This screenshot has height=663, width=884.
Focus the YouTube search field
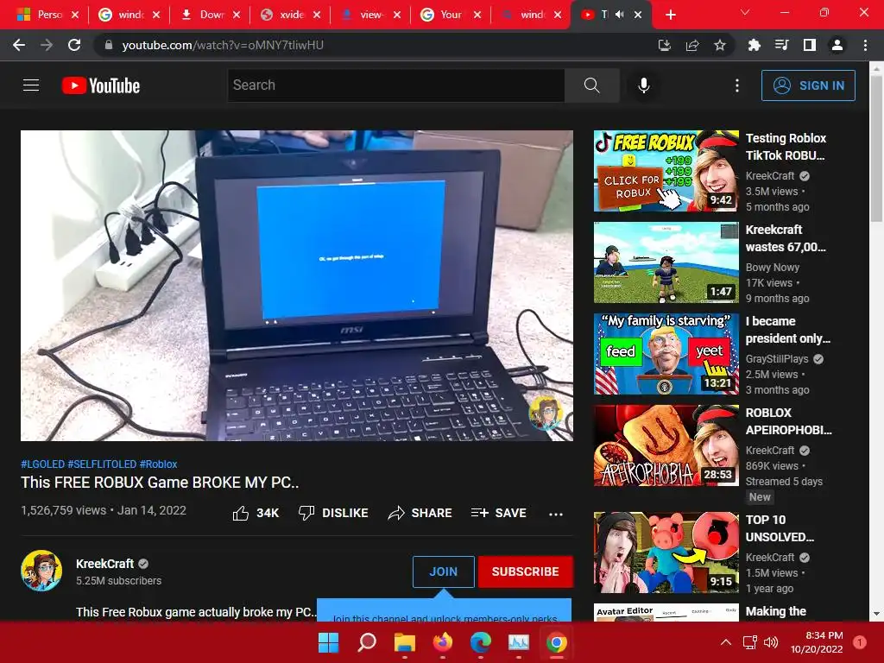pyautogui.click(x=395, y=85)
